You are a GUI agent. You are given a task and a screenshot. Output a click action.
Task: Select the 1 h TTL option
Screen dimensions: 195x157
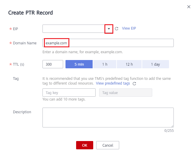pos(105,64)
